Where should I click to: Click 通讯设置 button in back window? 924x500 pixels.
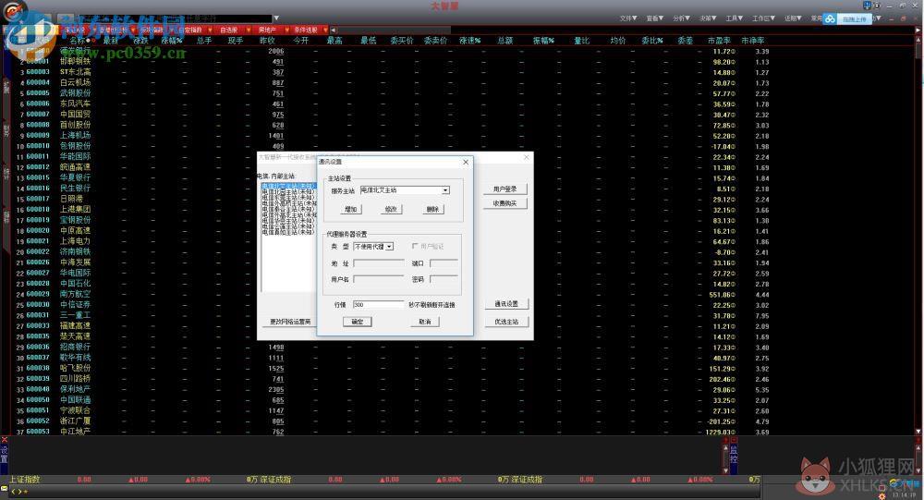pyautogui.click(x=506, y=304)
